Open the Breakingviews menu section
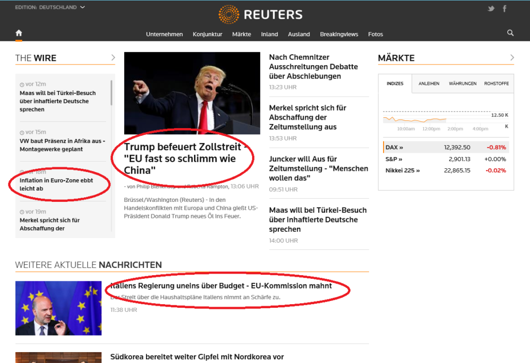The height and width of the screenshot is (363, 530). (338, 34)
